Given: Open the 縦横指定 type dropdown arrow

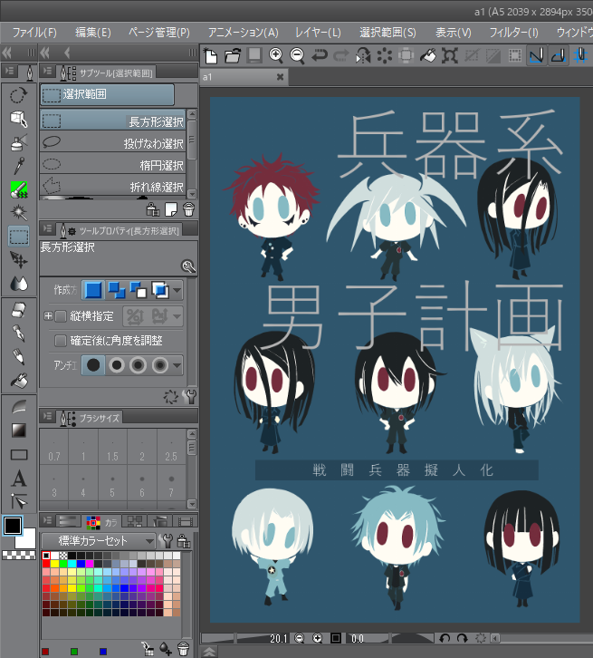Looking at the screenshot, I should (x=177, y=316).
